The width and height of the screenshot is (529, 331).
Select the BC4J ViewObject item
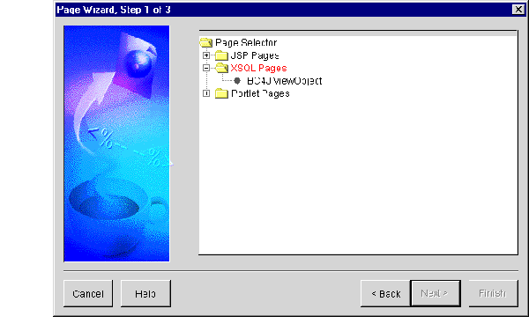pyautogui.click(x=285, y=81)
